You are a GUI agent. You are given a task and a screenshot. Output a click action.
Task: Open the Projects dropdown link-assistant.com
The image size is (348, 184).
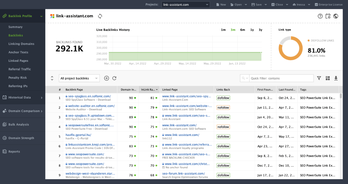186,4
